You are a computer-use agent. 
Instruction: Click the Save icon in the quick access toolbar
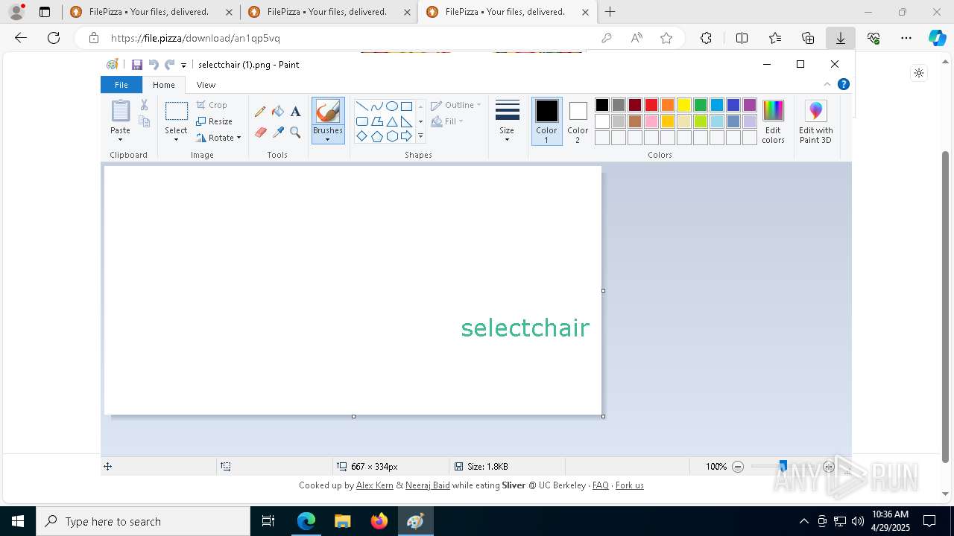pos(137,65)
